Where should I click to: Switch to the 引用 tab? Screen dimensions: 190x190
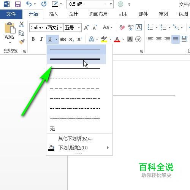123,14
